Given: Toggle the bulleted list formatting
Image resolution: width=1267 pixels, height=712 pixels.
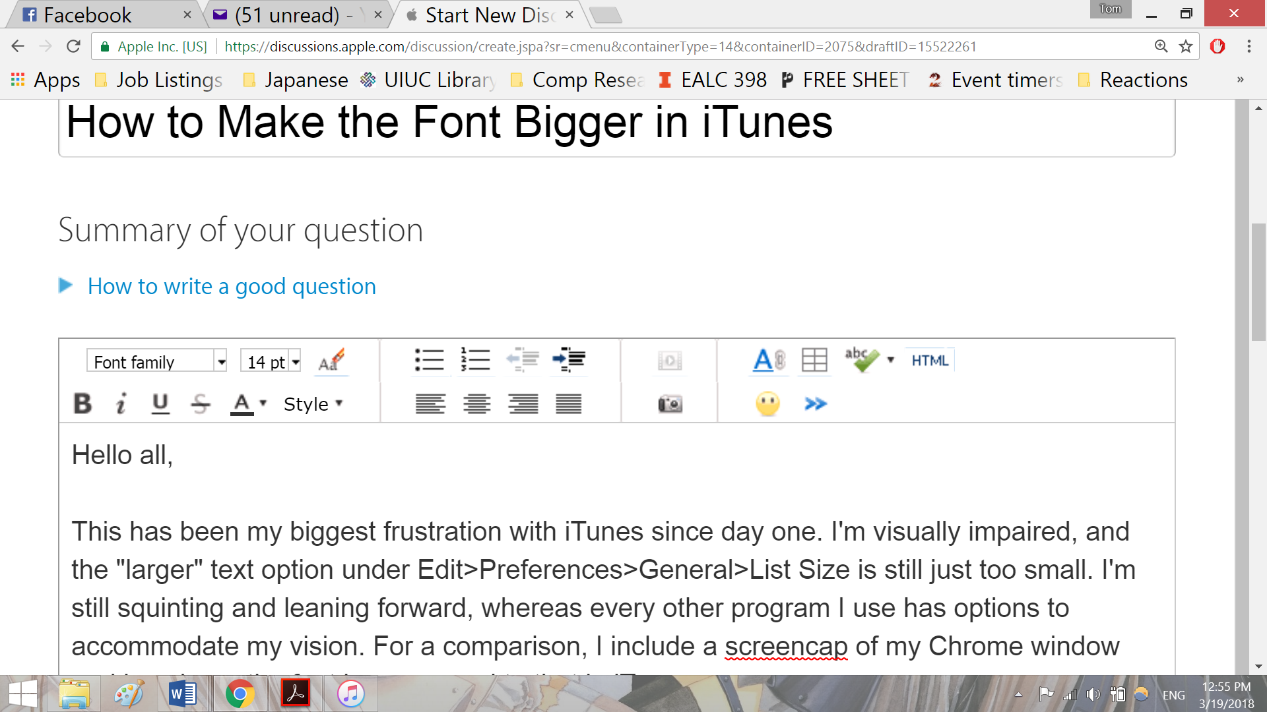Looking at the screenshot, I should pos(428,359).
